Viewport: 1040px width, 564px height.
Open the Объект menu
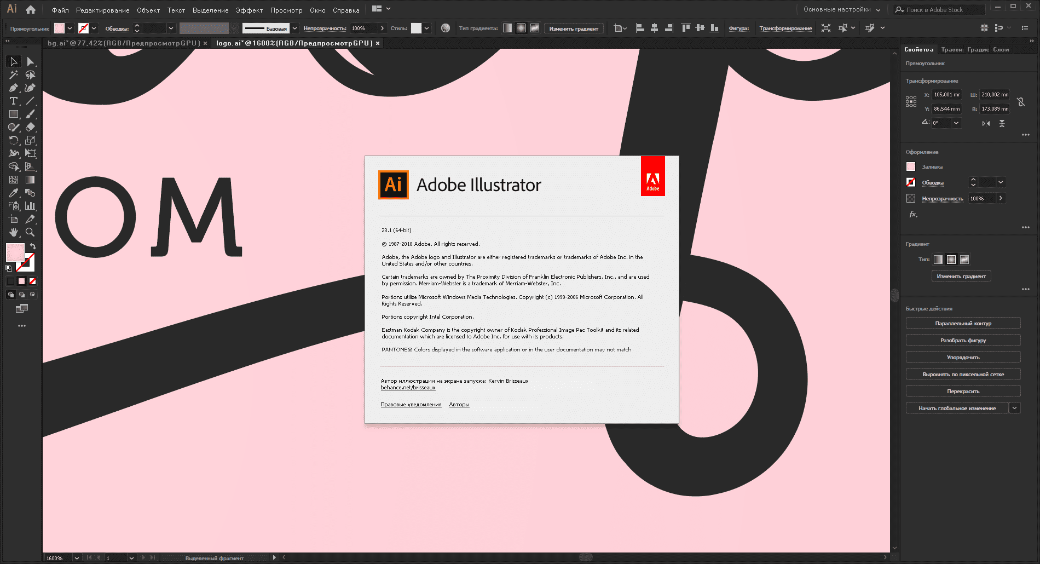pyautogui.click(x=148, y=10)
